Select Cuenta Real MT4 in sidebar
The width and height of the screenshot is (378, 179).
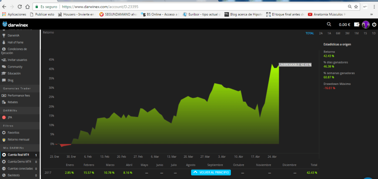click(x=18, y=155)
